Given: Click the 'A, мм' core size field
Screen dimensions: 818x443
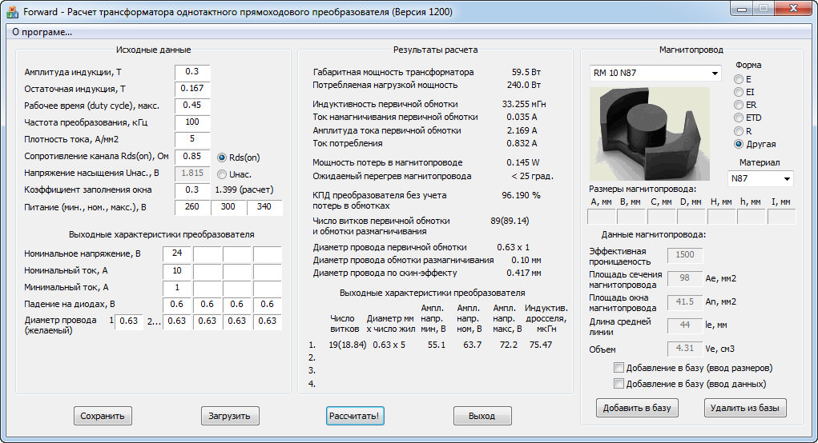Looking at the screenshot, I should pyautogui.click(x=602, y=217).
